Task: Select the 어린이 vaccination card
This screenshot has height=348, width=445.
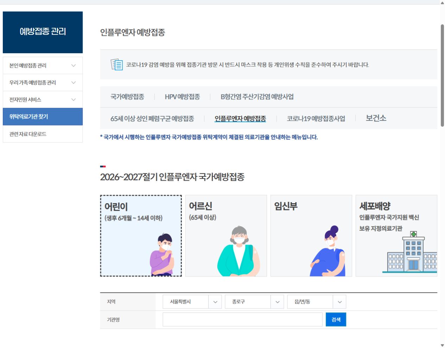Action: [x=141, y=236]
